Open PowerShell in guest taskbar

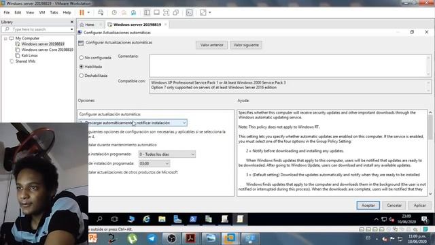(x=193, y=219)
